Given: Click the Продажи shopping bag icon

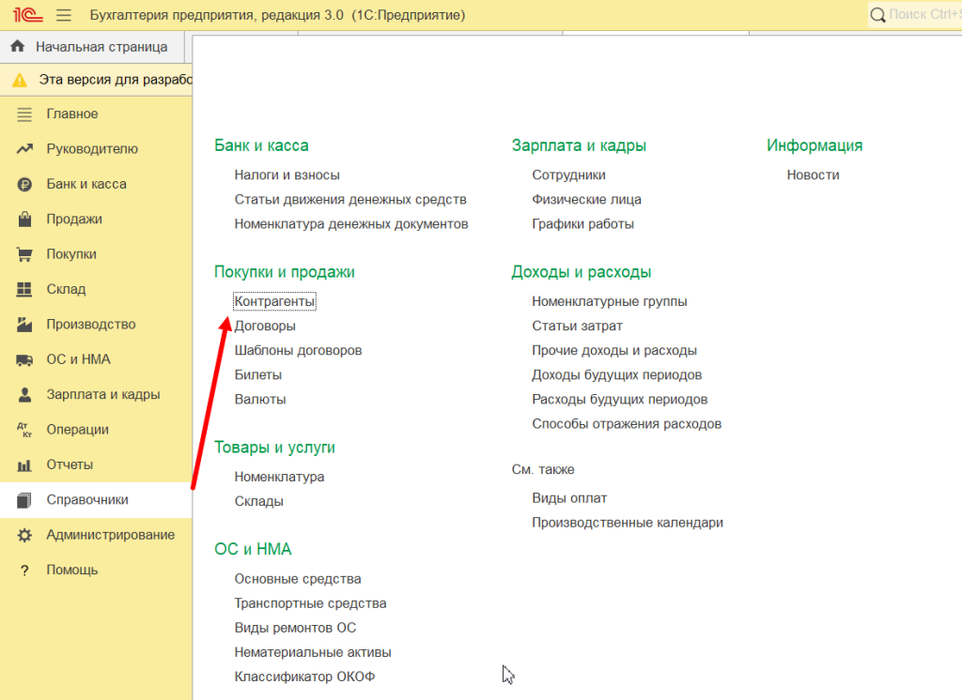Looking at the screenshot, I should (25, 220).
